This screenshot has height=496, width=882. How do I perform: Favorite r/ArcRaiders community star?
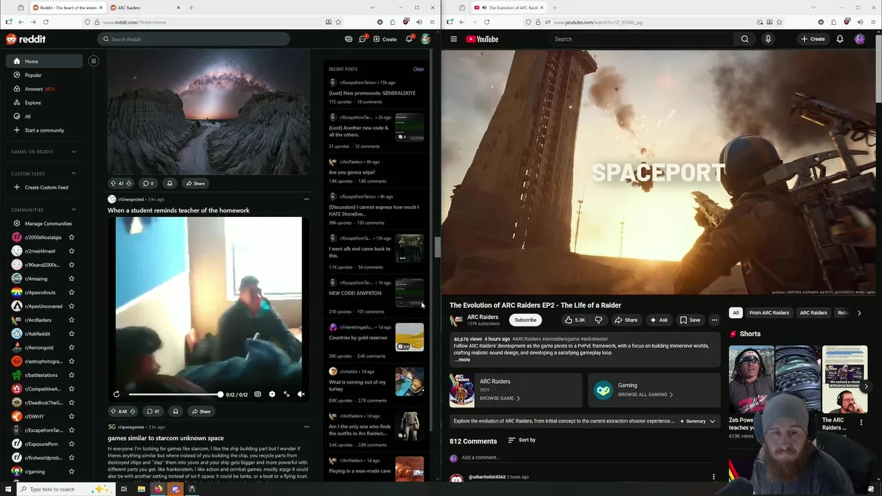click(x=72, y=320)
